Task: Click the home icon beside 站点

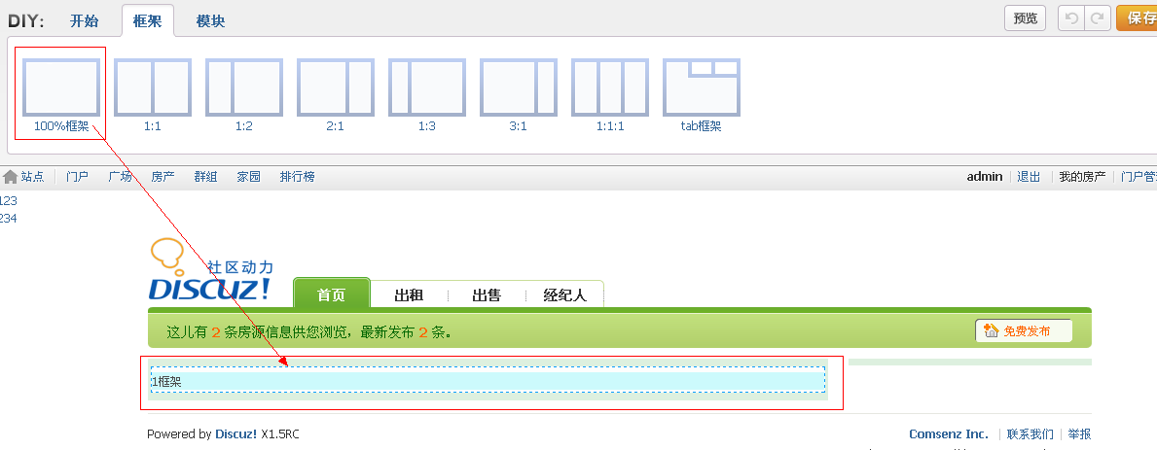Action: coord(11,177)
